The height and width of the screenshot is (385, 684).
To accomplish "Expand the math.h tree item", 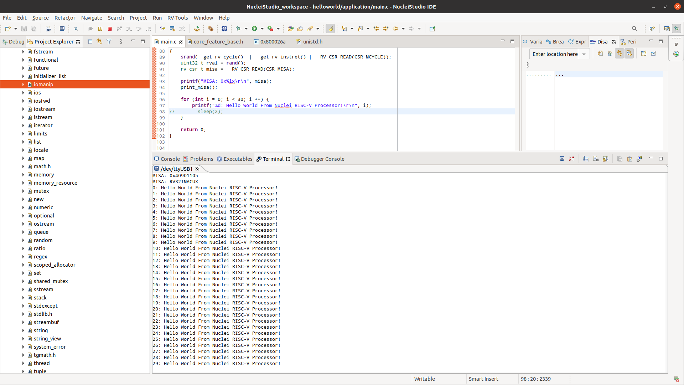I will [23, 166].
